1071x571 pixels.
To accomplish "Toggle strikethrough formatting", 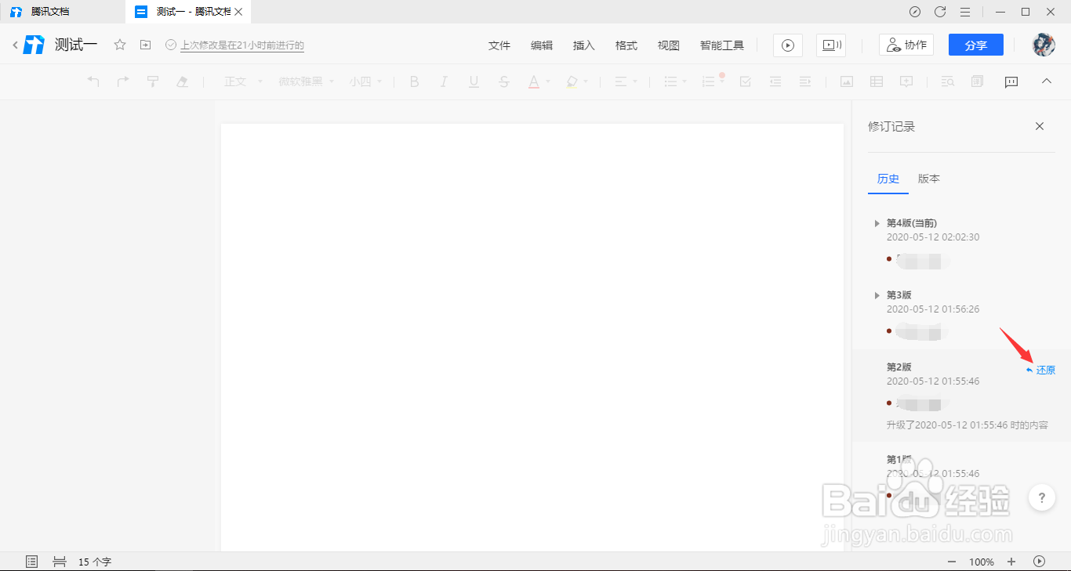I will (504, 81).
